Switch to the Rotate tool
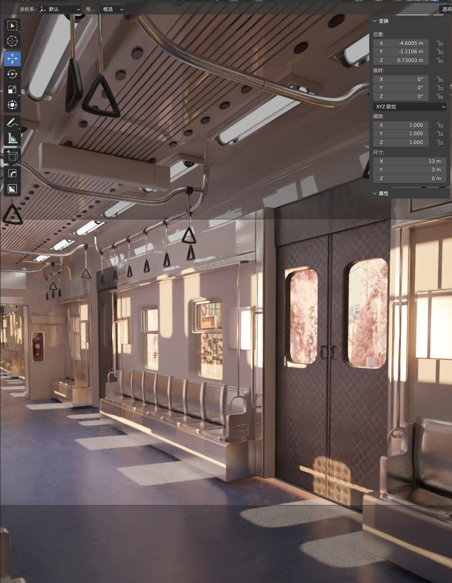This screenshot has width=452, height=583. tap(12, 74)
